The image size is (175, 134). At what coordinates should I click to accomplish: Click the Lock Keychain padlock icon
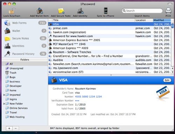12,11
